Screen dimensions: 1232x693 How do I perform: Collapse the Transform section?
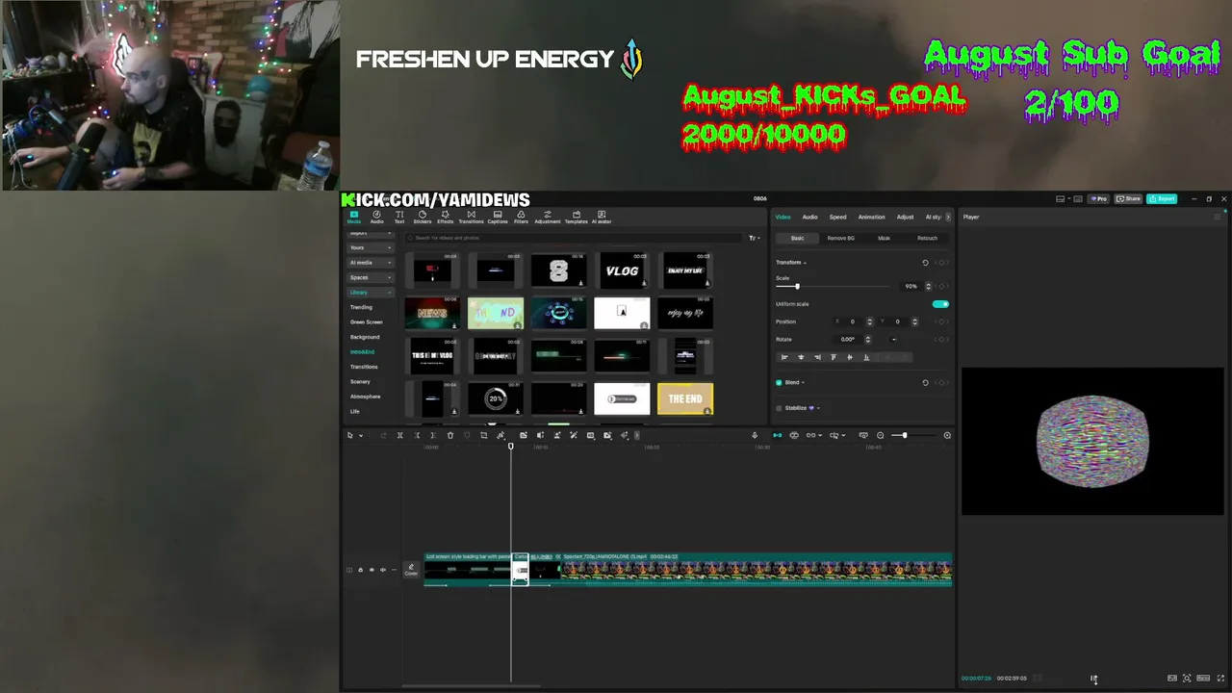point(805,263)
